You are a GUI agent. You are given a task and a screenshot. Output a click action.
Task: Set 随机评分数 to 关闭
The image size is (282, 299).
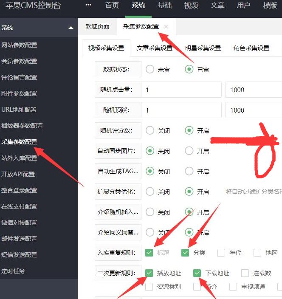(150, 130)
